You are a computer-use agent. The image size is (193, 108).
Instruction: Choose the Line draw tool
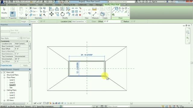coord(113,8)
